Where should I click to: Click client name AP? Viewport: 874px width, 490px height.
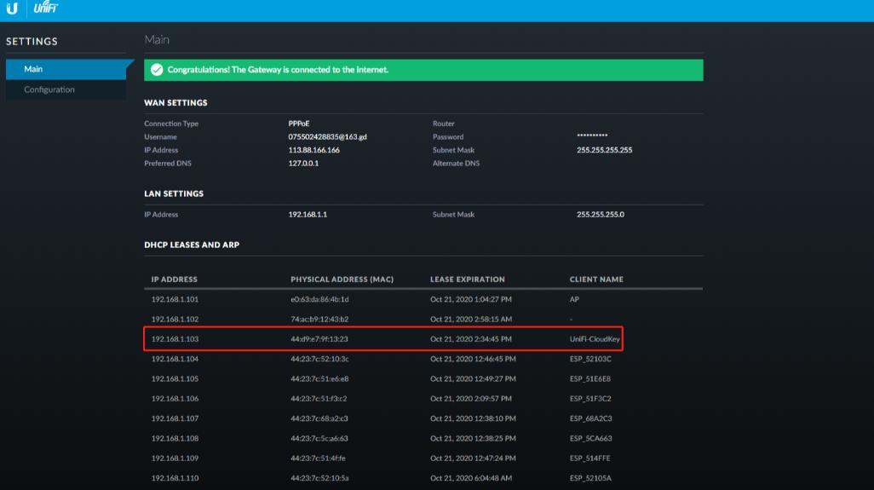coord(574,299)
